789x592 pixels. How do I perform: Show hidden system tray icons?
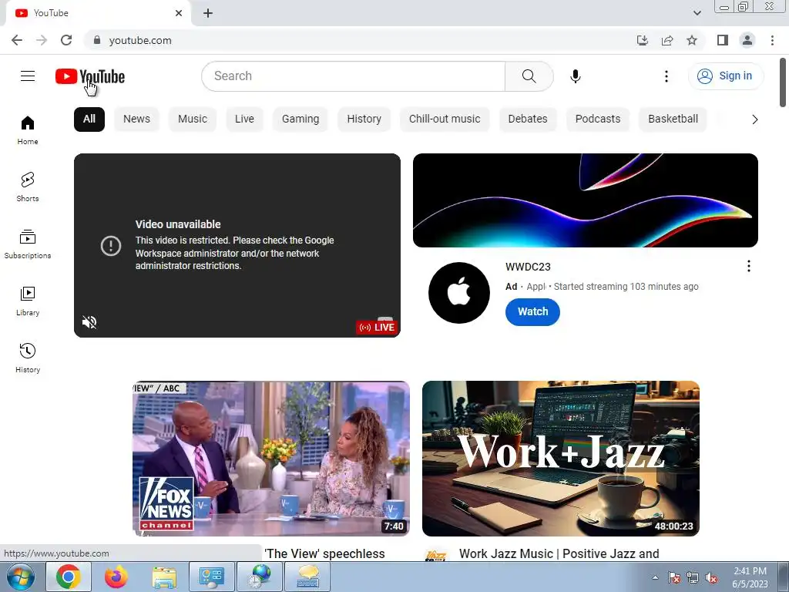pos(655,577)
